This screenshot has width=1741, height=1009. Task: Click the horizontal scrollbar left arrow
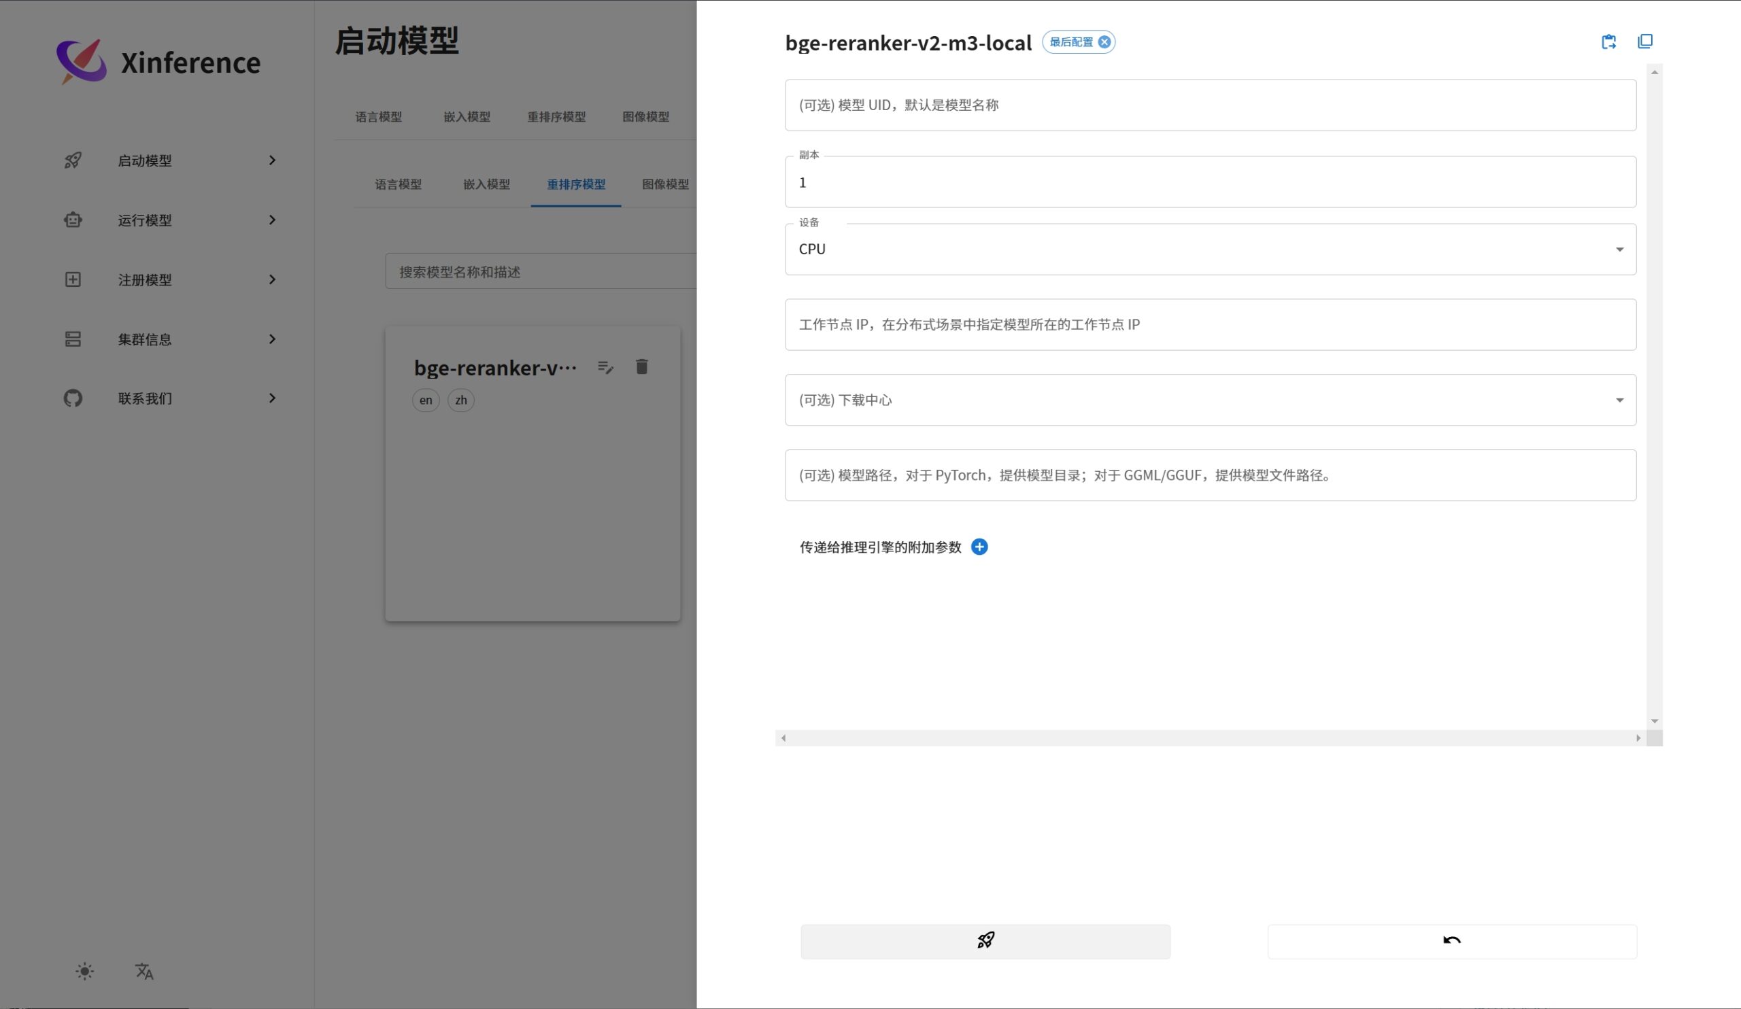[x=783, y=738]
